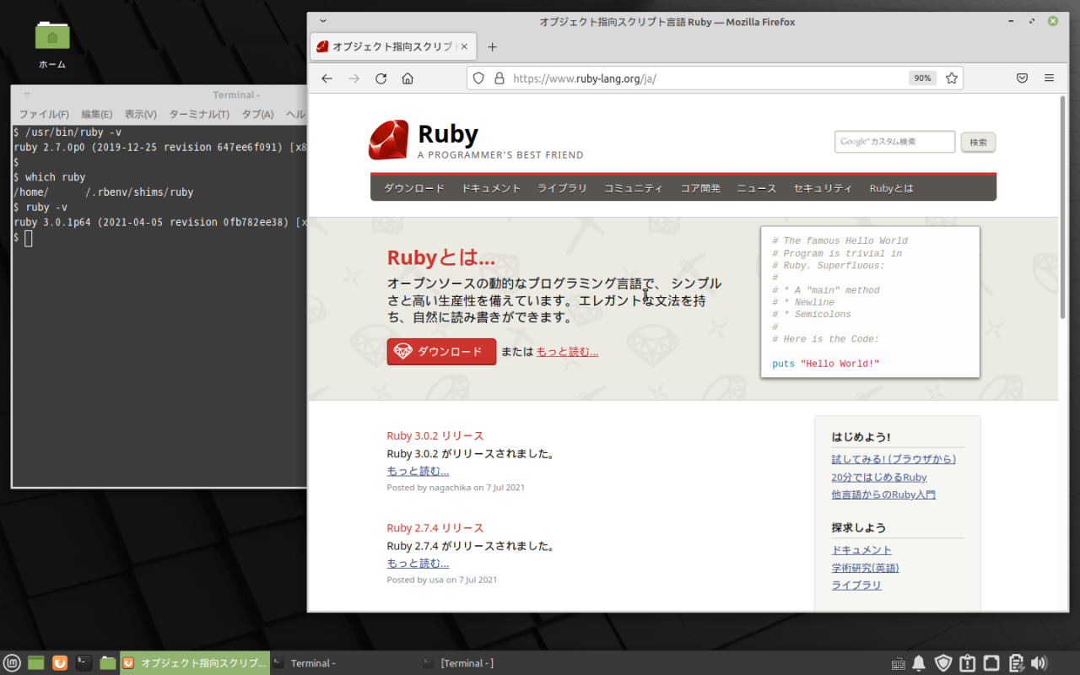Bookmark this page with the star
Screen dimensions: 1080x675
tap(952, 78)
